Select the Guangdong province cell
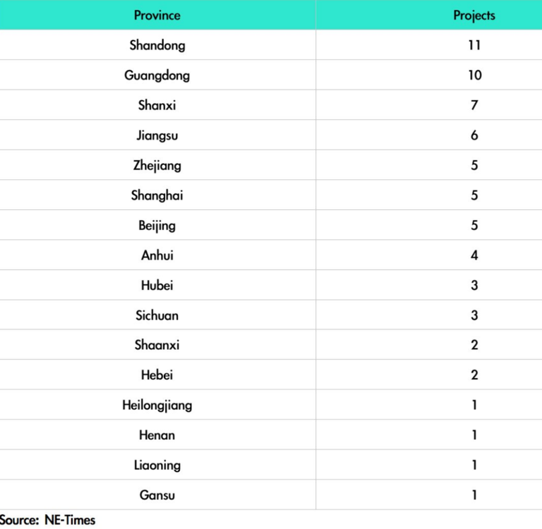This screenshot has width=542, height=529. click(157, 75)
